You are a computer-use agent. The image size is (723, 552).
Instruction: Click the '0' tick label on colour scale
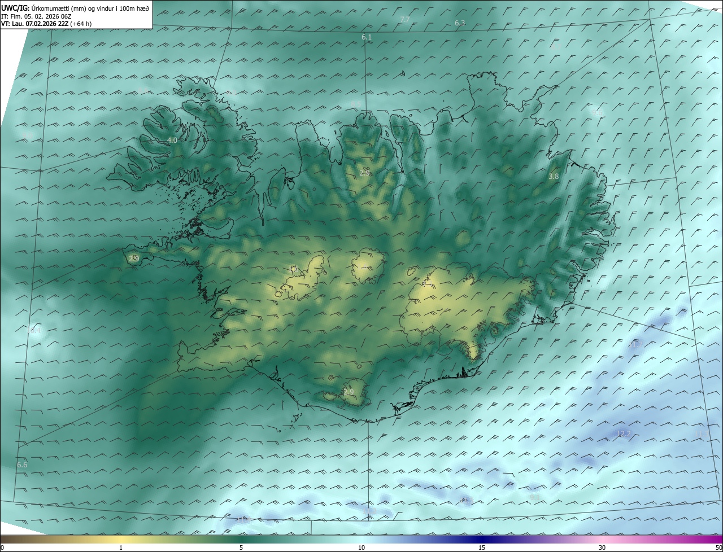tap(2, 547)
